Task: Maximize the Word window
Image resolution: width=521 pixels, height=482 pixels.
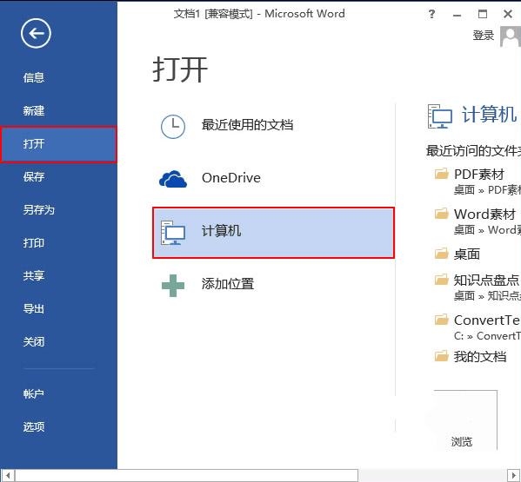Action: click(483, 14)
